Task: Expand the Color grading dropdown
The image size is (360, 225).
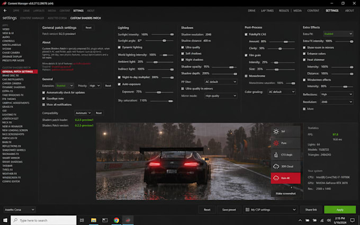Action: [282, 92]
